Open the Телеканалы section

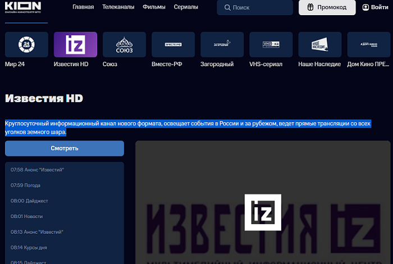[118, 7]
